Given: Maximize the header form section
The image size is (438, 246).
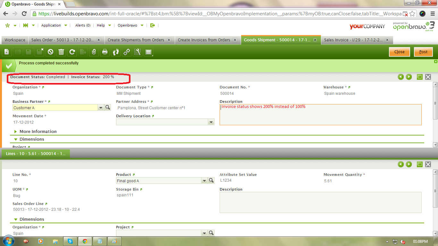Looking at the screenshot, I should [420, 77].
